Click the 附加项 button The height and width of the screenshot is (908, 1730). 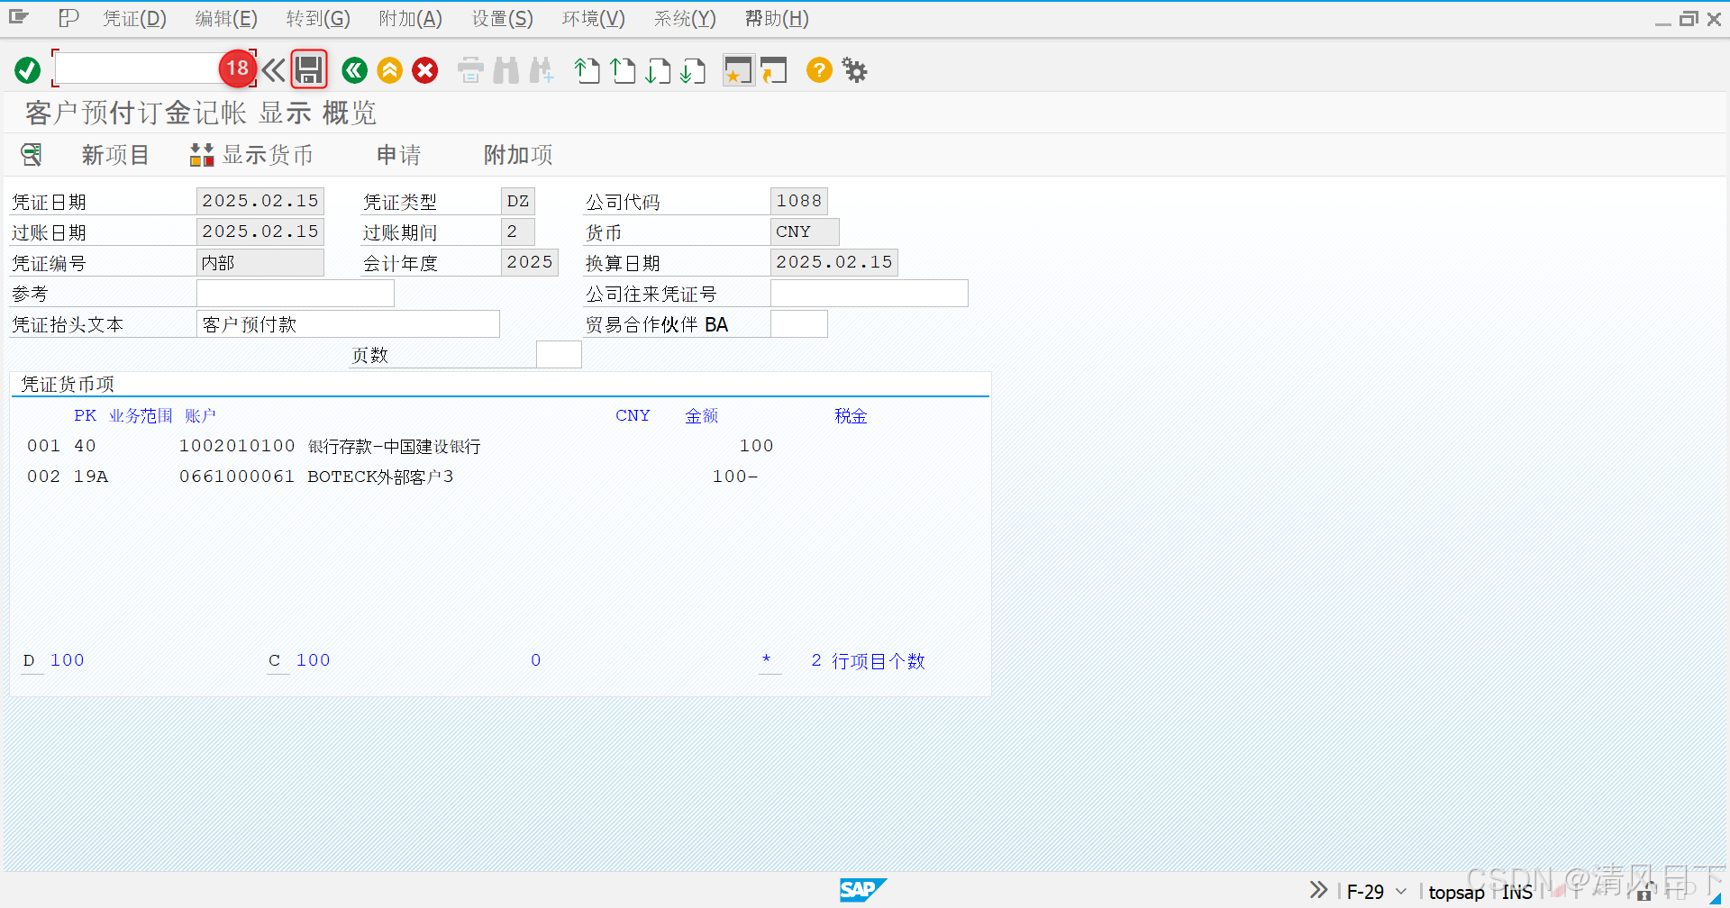coord(517,154)
